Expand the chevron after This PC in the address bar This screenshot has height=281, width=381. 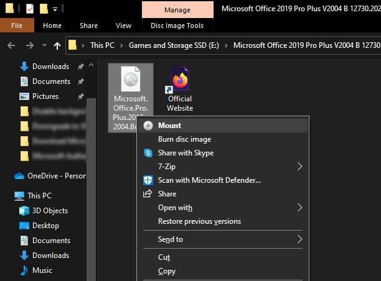click(121, 45)
